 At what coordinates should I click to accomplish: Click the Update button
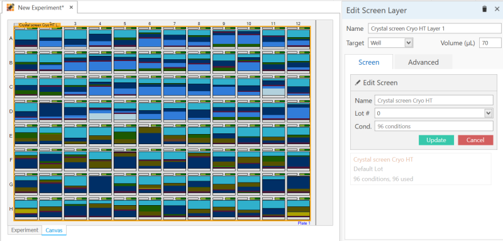436,140
